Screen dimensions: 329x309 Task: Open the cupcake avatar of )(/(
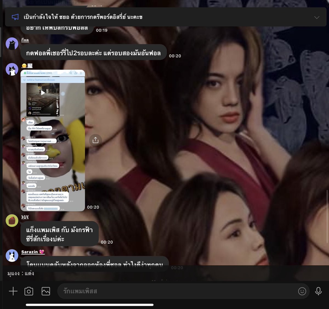12,220
